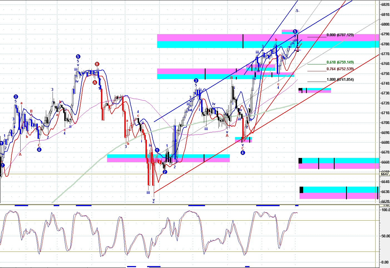Click the 6647 current price tag on the axis
Screen dimensions: 390x268
point(385,174)
